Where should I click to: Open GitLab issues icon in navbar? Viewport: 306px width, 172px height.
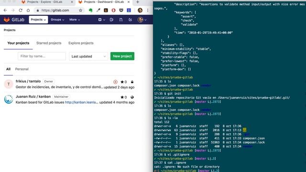tap(111, 20)
